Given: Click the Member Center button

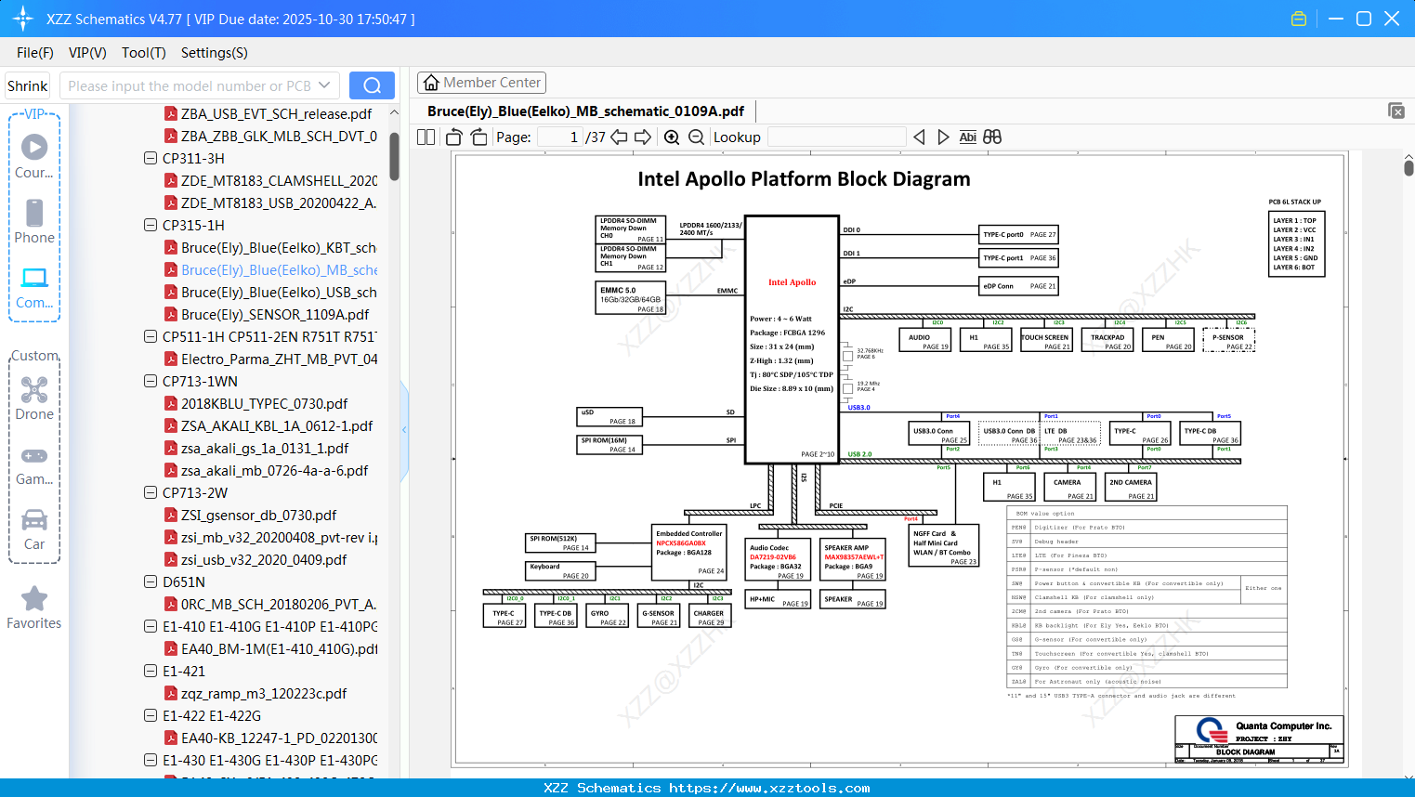Looking at the screenshot, I should click(x=481, y=83).
